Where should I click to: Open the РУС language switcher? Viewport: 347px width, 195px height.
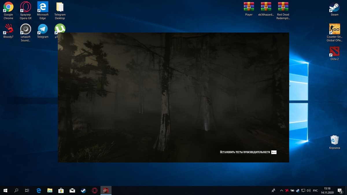tap(315, 191)
